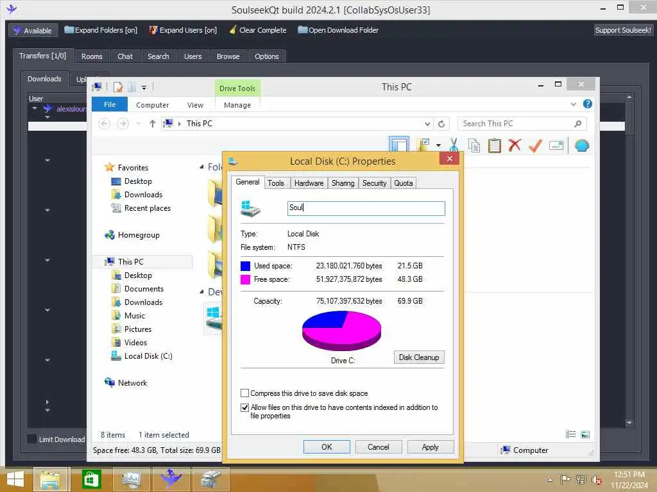Switch to large icons view in status bar
Screen dimensions: 657x492
tap(585, 434)
